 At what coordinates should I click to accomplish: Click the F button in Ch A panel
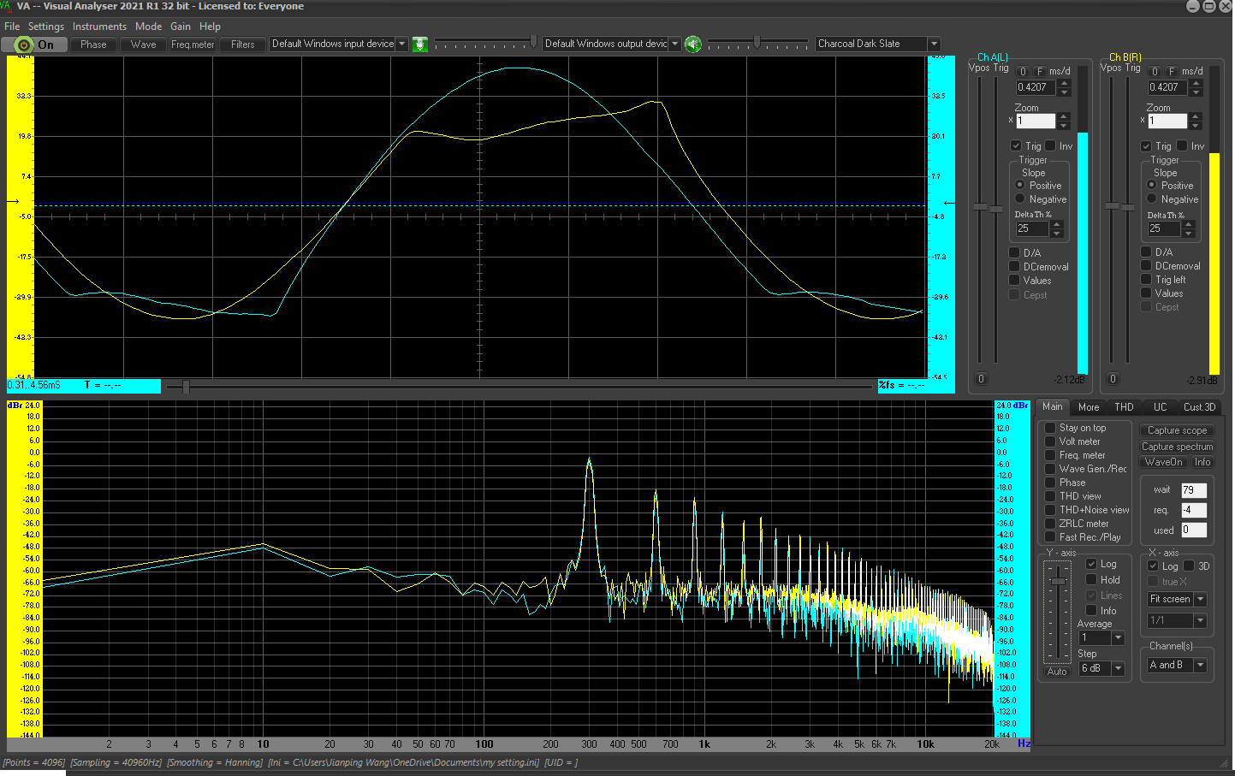coord(1040,72)
